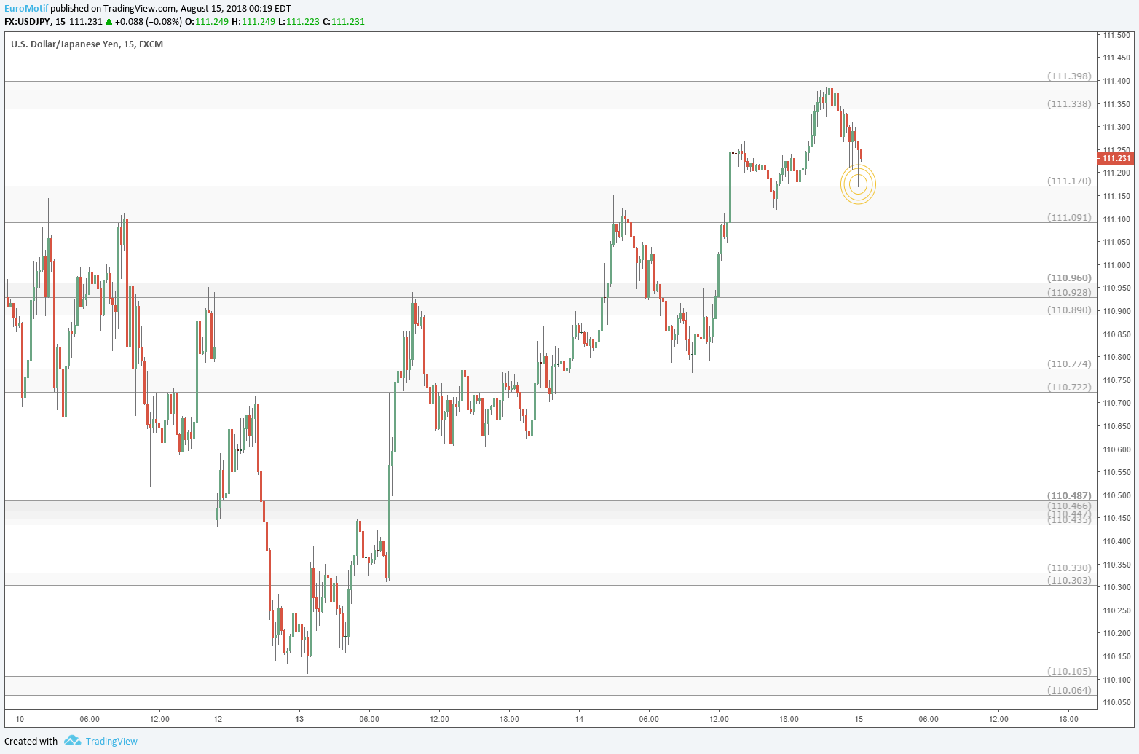
Task: Click the 111.500 price axis tick
Action: pyautogui.click(x=1116, y=35)
